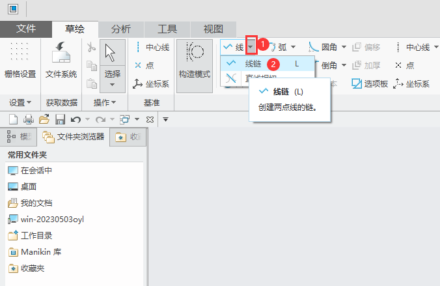Image resolution: width=440 pixels, height=286 pixels.
Task: Switch to the Tools (工具) tab
Action: 167,29
